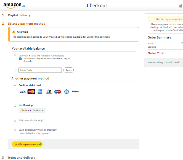The image size is (183, 160).
Task: Open the Net Banking 'Choose an Option' dropdown
Action: click(x=32, y=110)
